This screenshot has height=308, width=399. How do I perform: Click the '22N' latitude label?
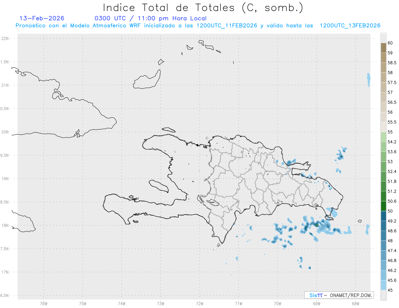tap(6, 39)
